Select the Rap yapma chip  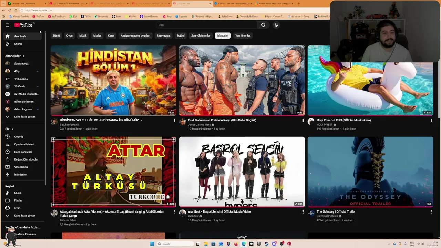coord(164,35)
